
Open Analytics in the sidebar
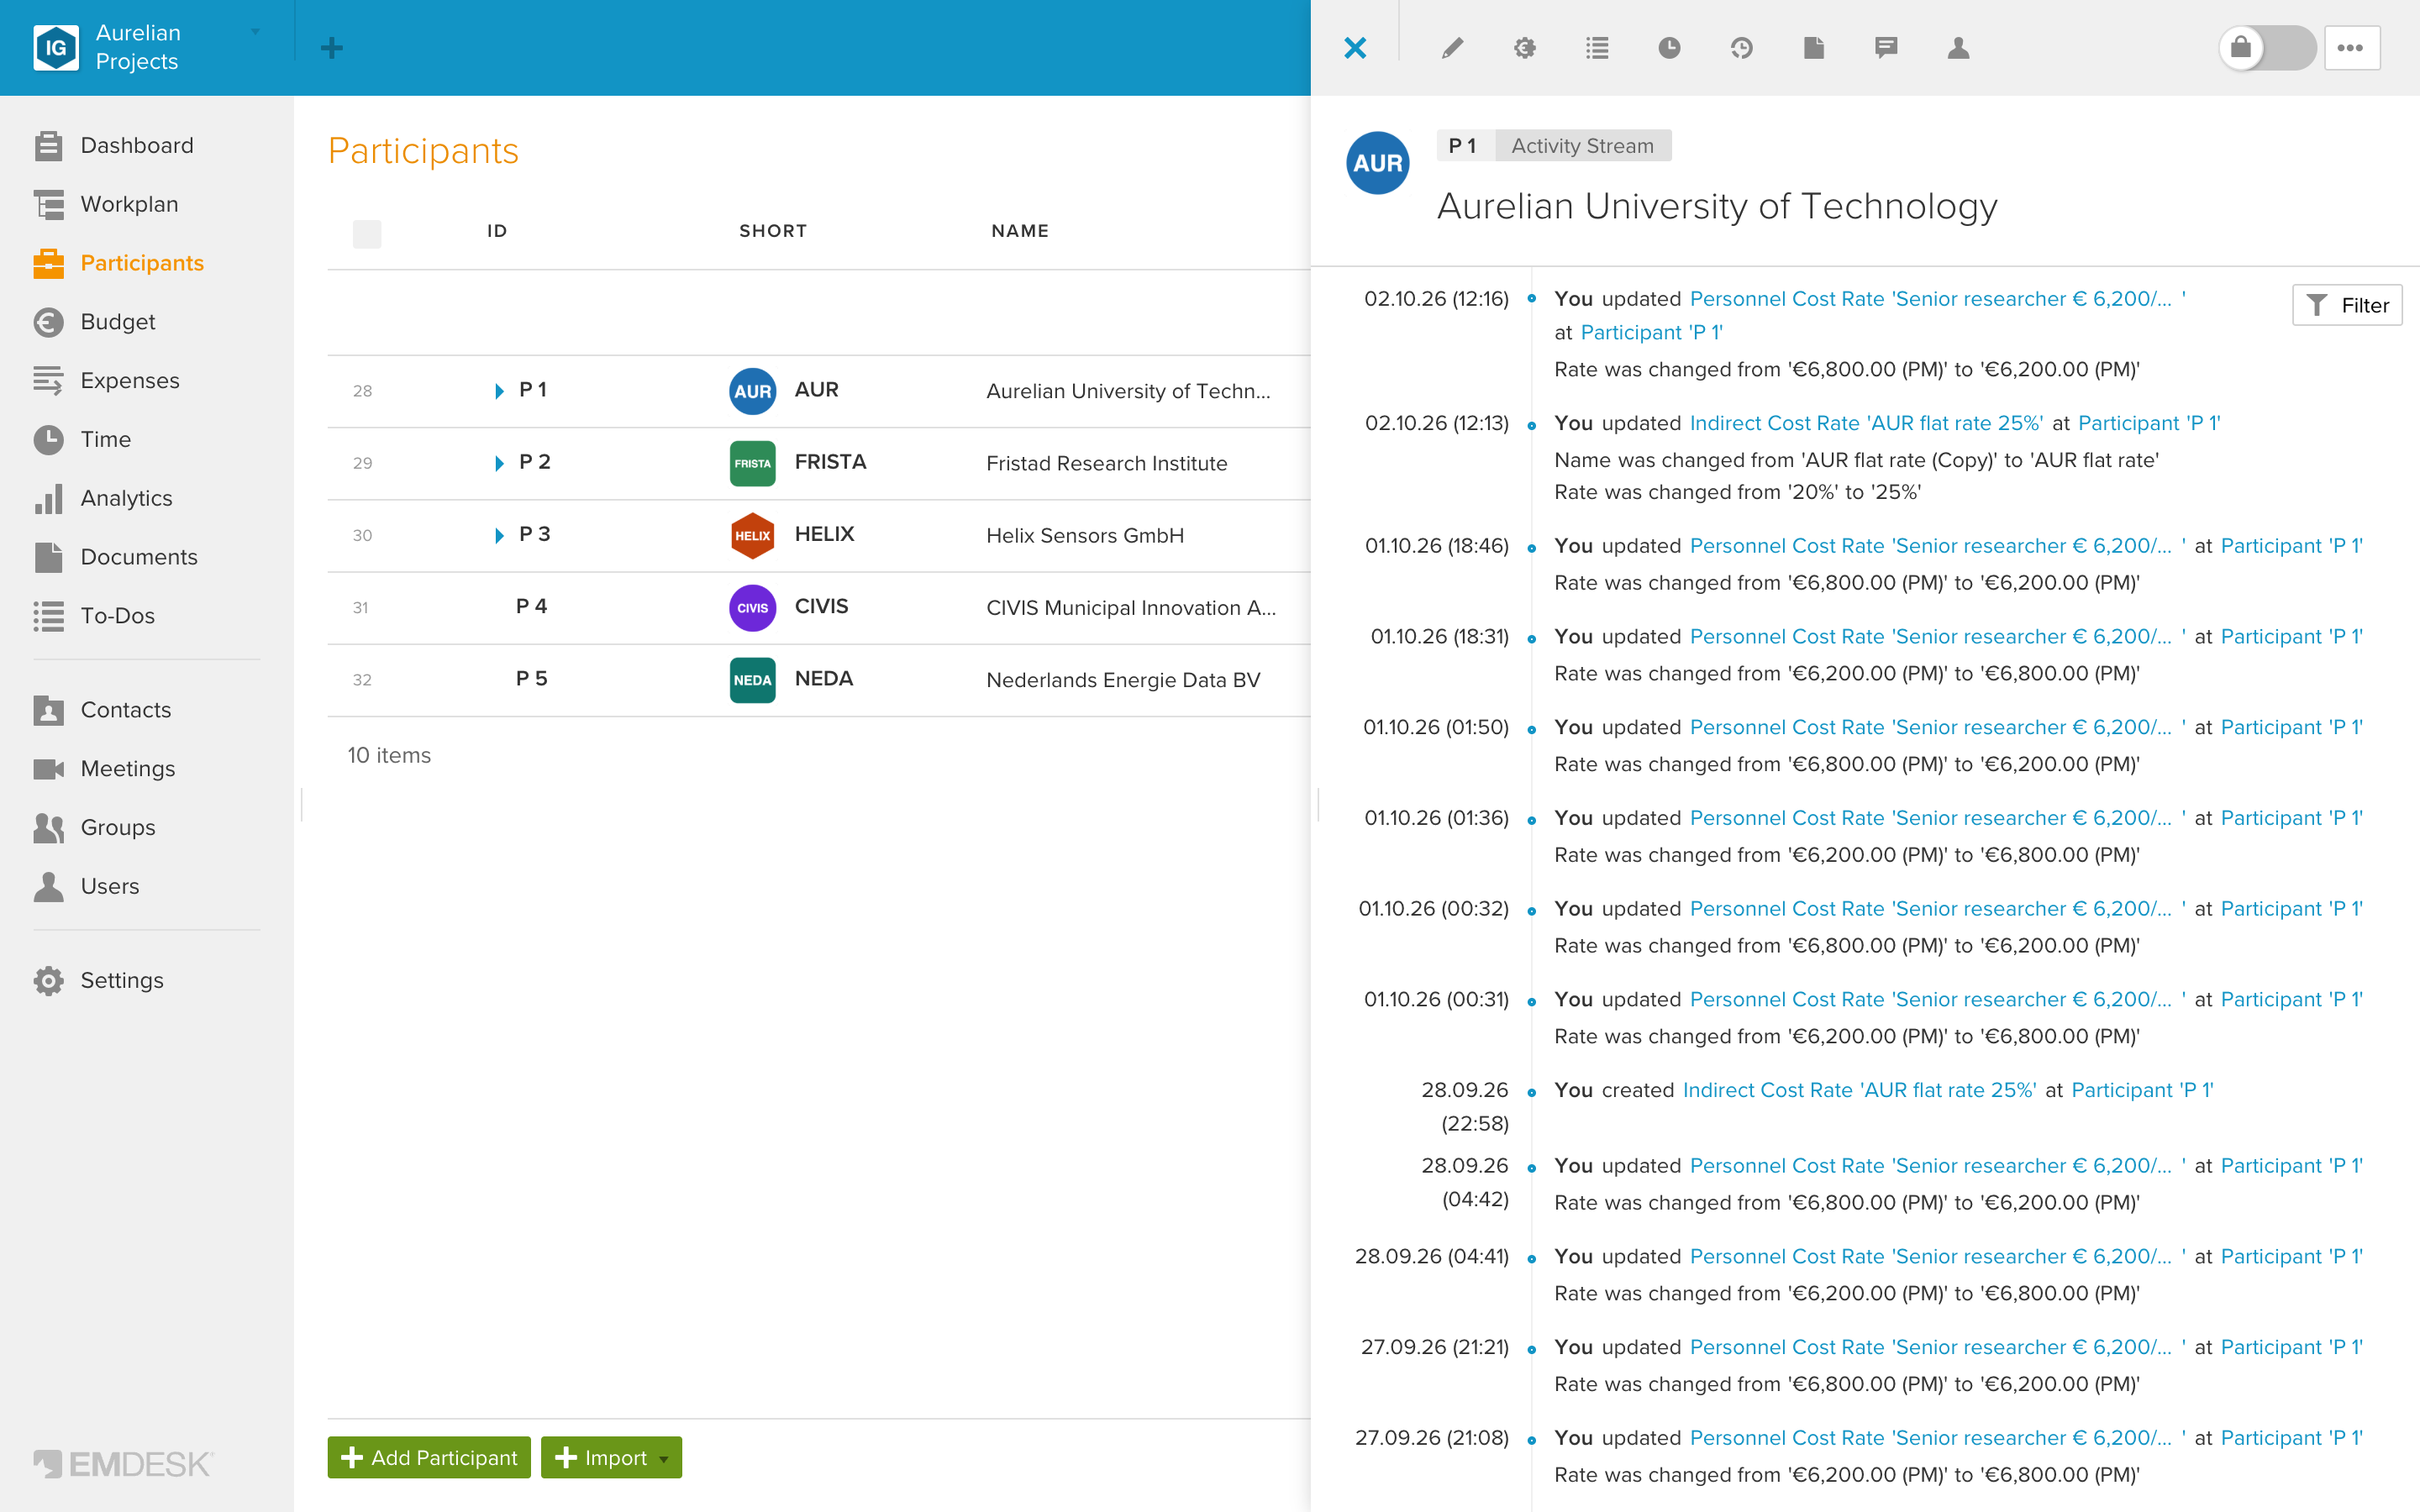(x=126, y=498)
